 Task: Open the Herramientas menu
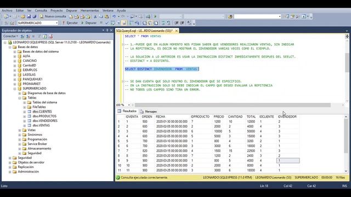point(89,10)
